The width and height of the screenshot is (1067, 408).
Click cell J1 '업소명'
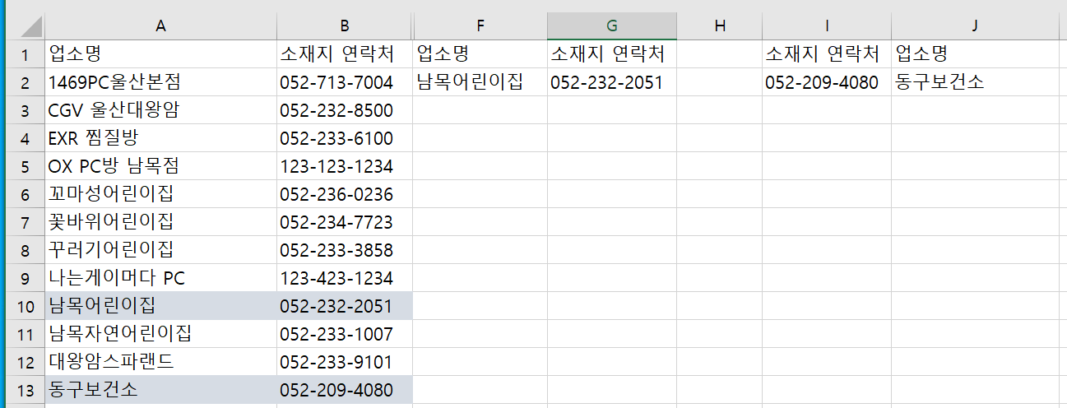(975, 54)
